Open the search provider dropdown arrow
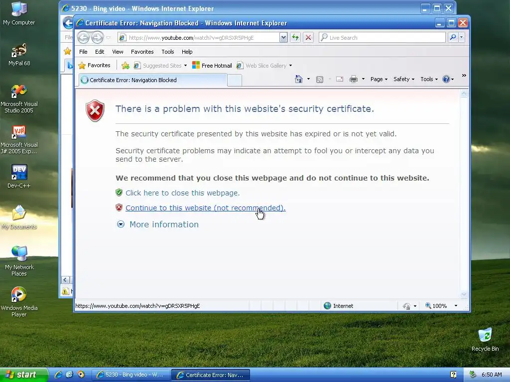This screenshot has height=382, width=510. [462, 38]
